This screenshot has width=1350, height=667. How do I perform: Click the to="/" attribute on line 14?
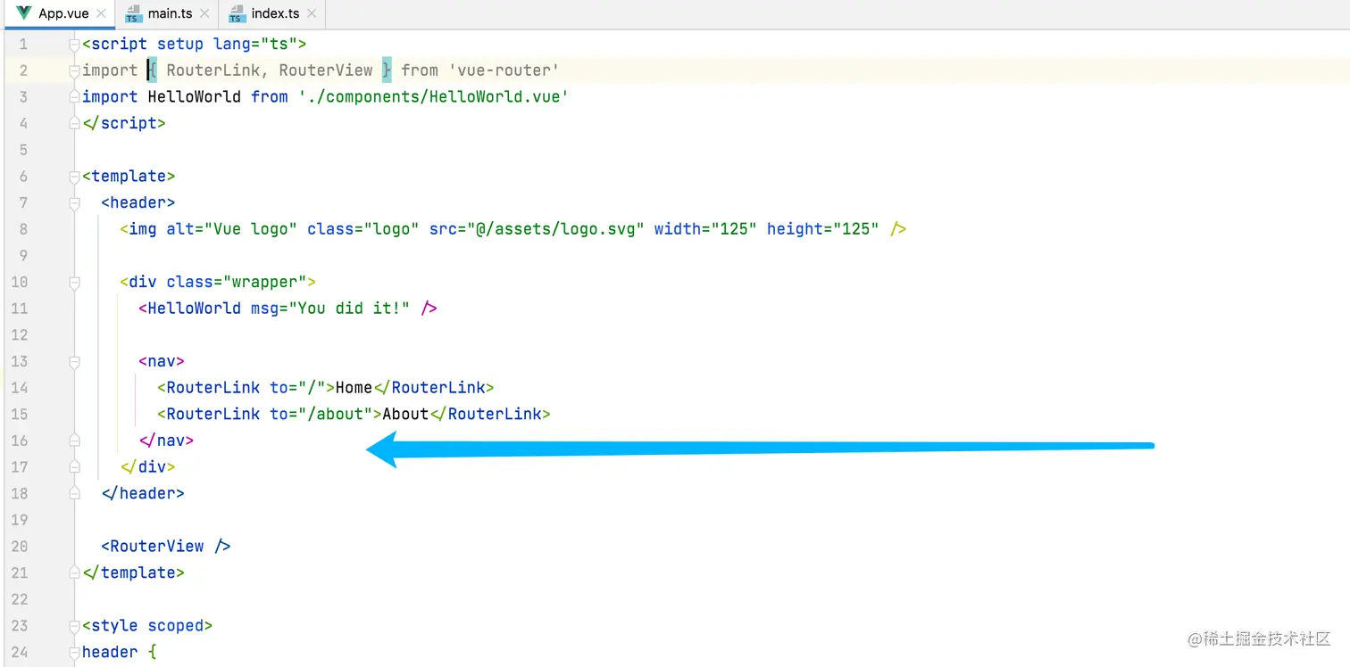point(297,388)
